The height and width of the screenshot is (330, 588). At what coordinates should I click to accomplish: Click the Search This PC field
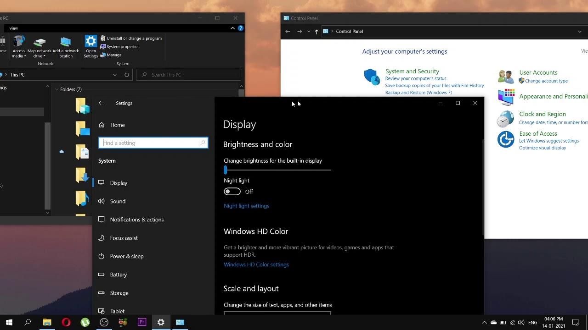(189, 75)
